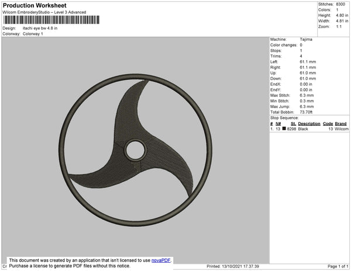
Task: Select the Color changes value 0
Action: pyautogui.click(x=301, y=45)
